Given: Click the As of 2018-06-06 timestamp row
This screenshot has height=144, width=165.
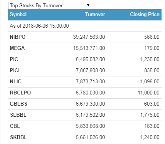Looking at the screenshot, I should pos(85,26).
